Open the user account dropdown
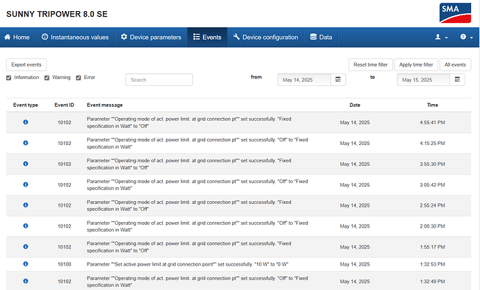This screenshot has width=480, height=290. point(442,37)
